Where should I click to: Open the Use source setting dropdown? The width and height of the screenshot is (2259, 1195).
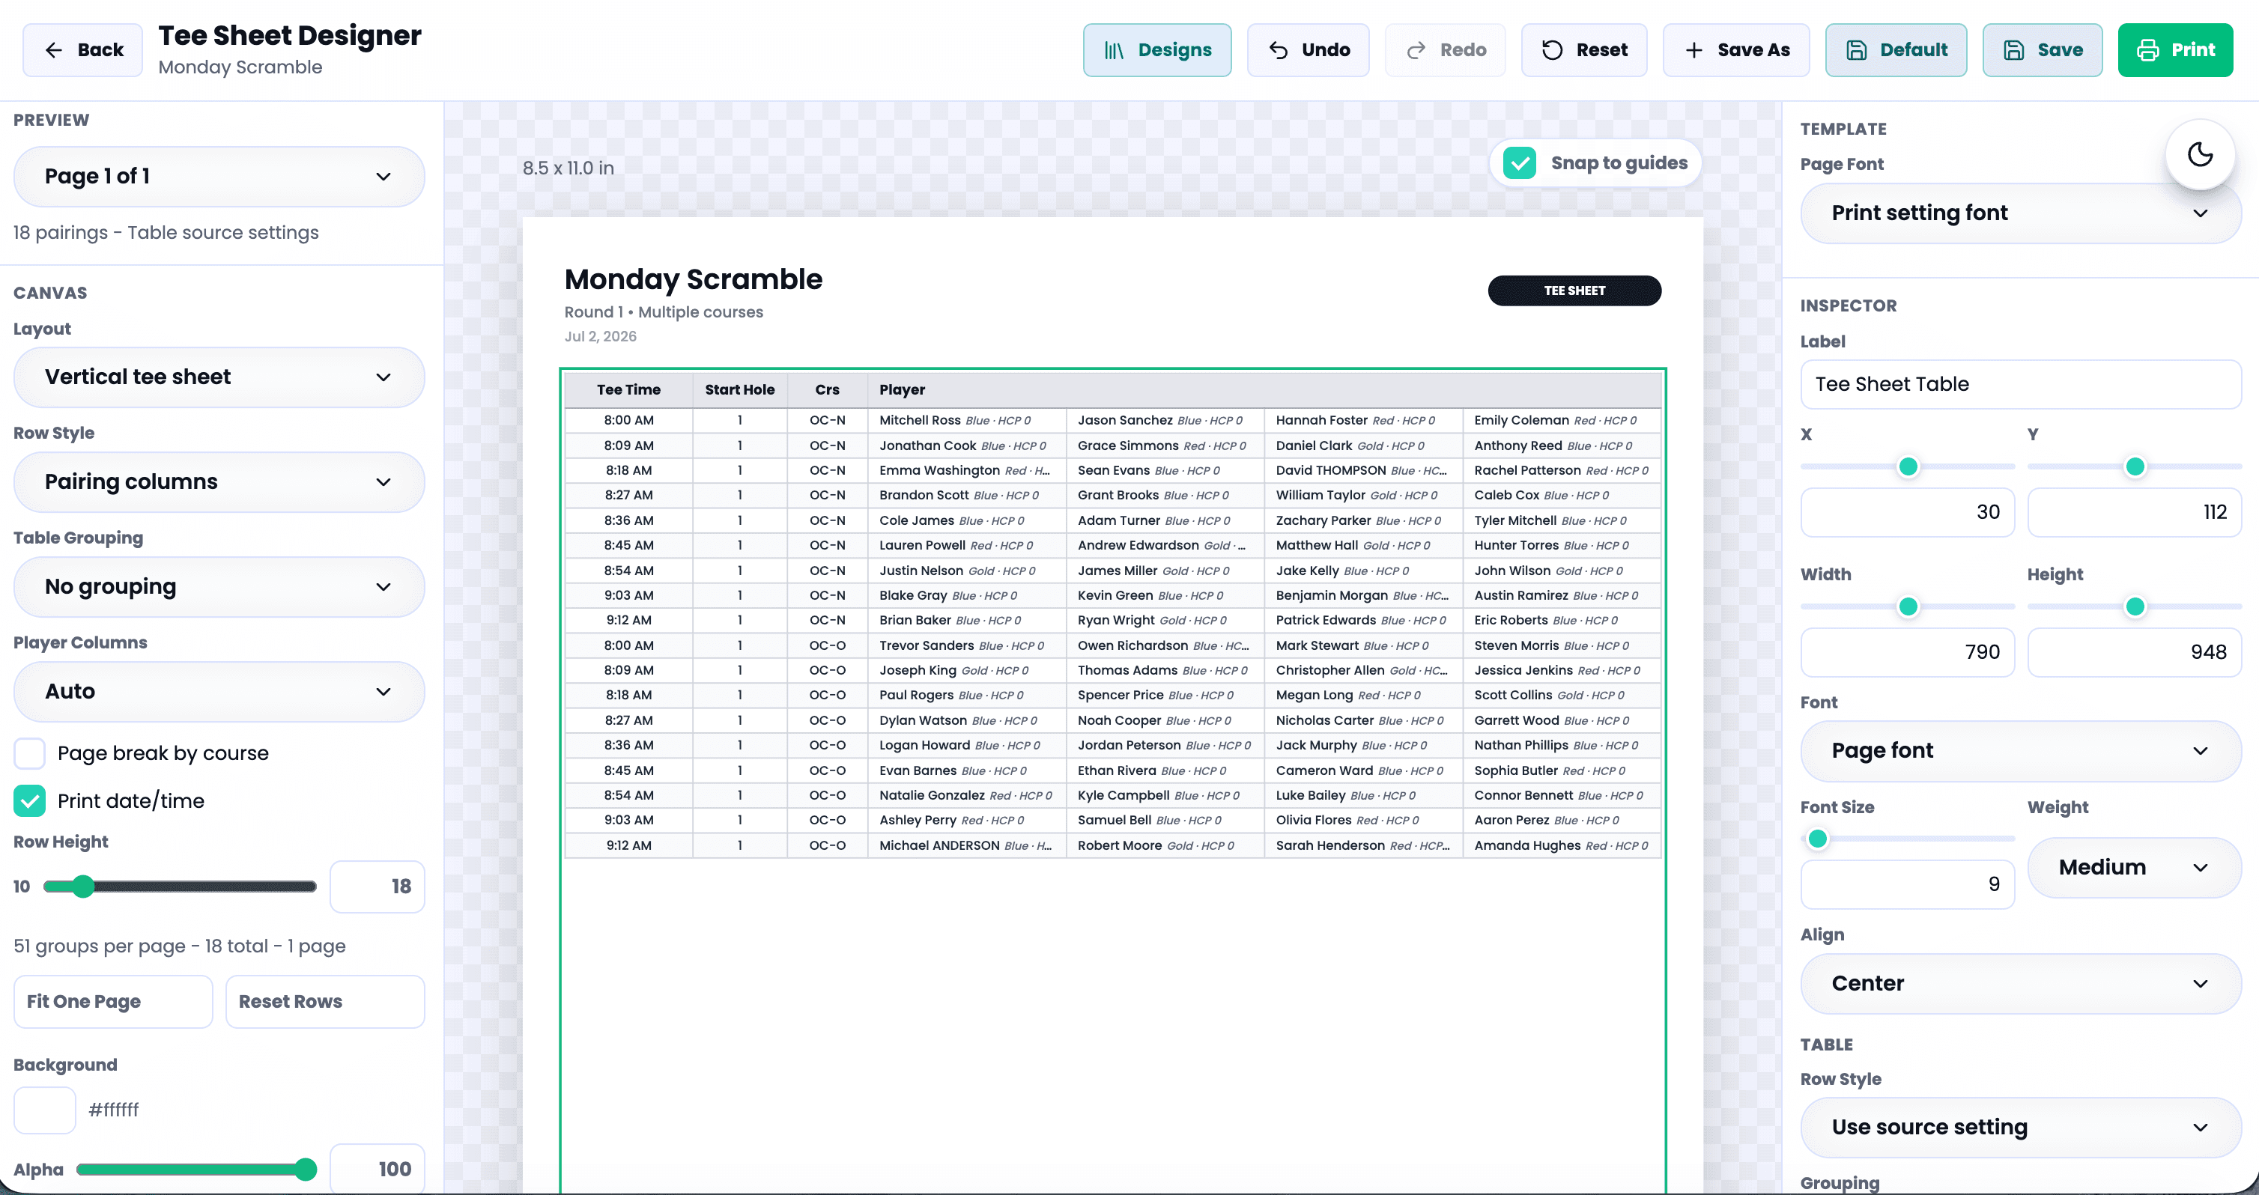click(2021, 1128)
